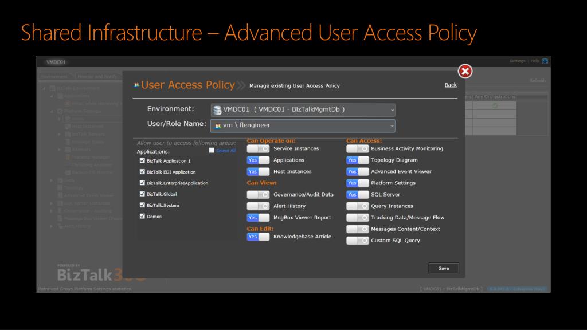Open the Environment dropdown
The height and width of the screenshot is (330, 587).
click(x=303, y=109)
